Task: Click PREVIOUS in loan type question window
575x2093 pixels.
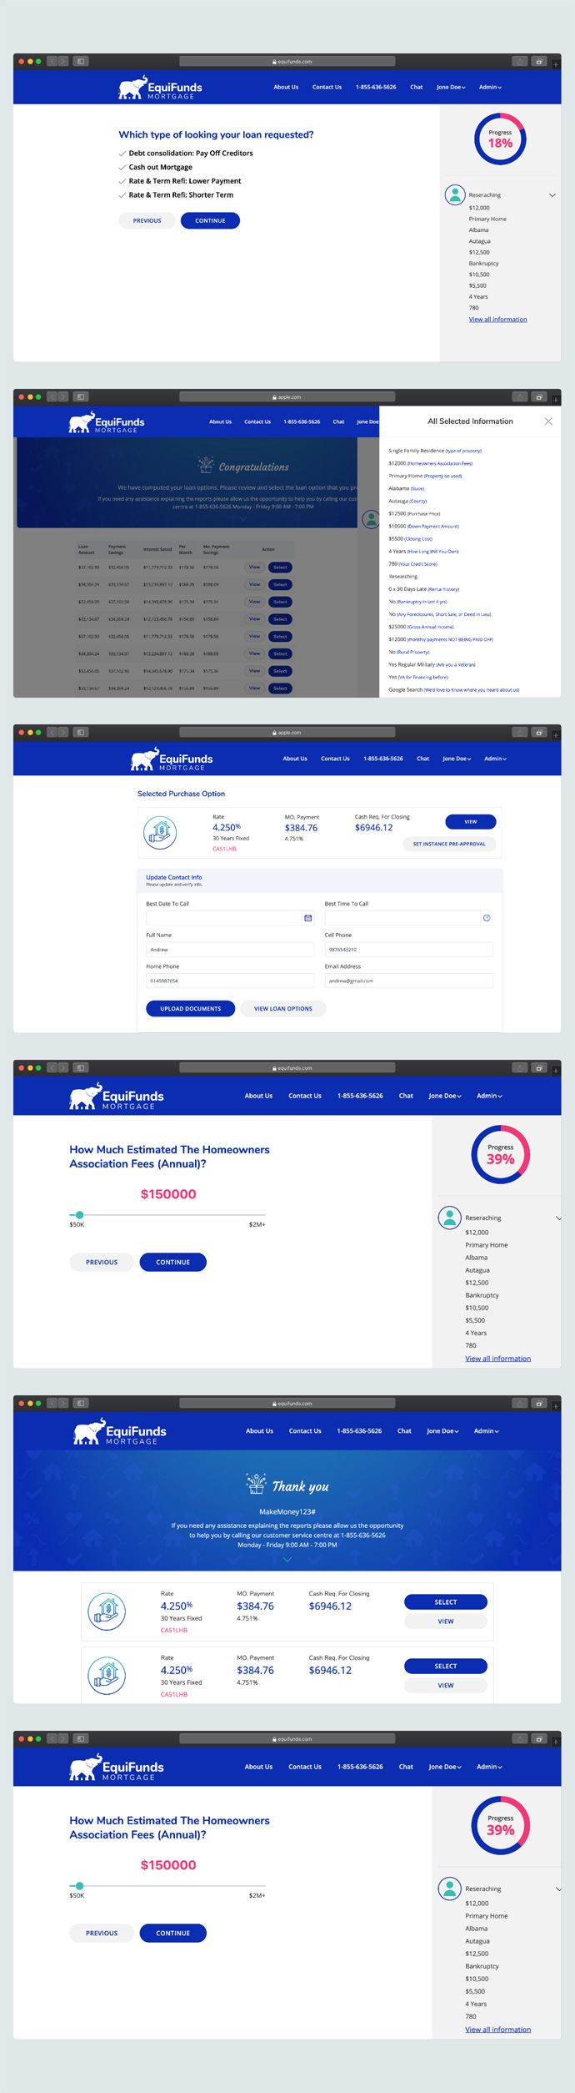Action: pyautogui.click(x=147, y=220)
